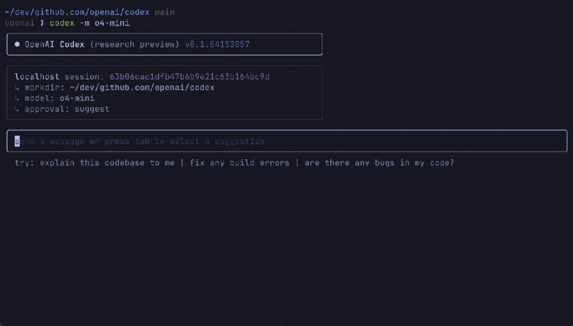
Task: Click the arrow glyph beside approval
Action: click(18, 109)
